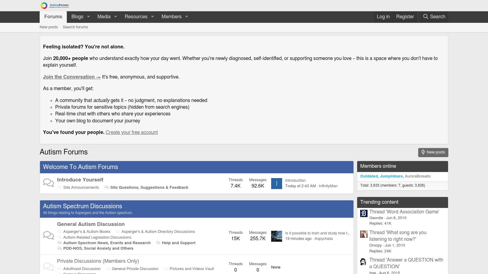Click InfinityMan's avatar in Introduce Yourself row
Viewport: 488px width, 274px height.
point(277,184)
